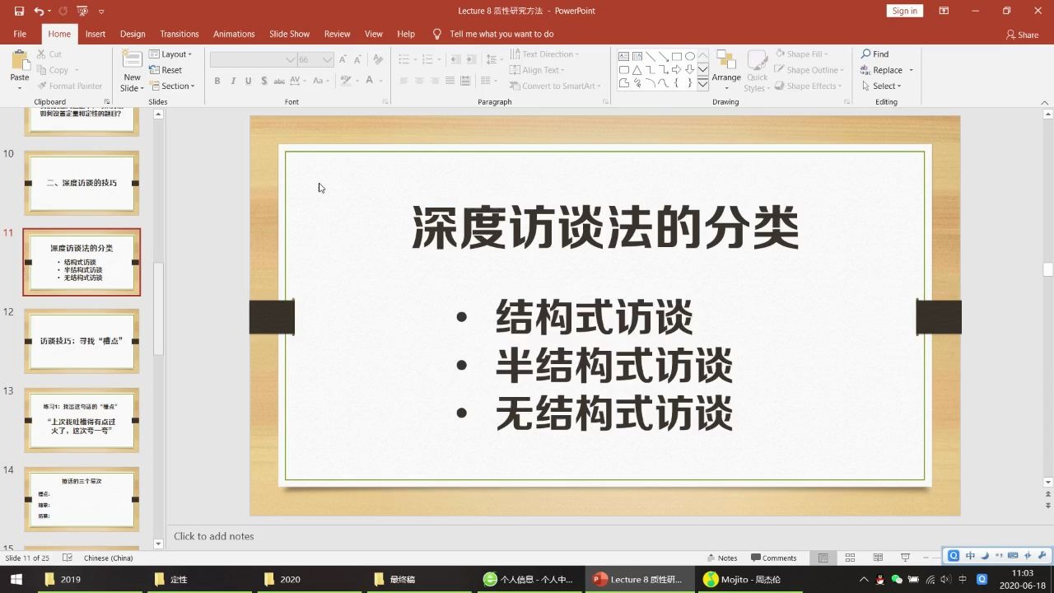Click the WeChat tray icon
This screenshot has width=1054, height=593.
897,579
